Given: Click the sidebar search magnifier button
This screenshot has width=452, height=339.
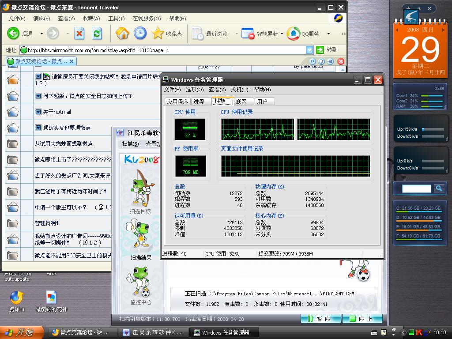Looking at the screenshot, I should (439, 188).
